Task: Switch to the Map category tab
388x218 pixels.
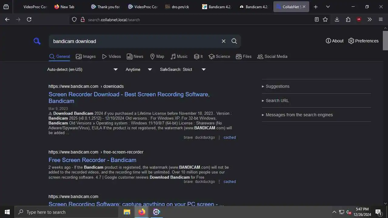Action: [157, 56]
